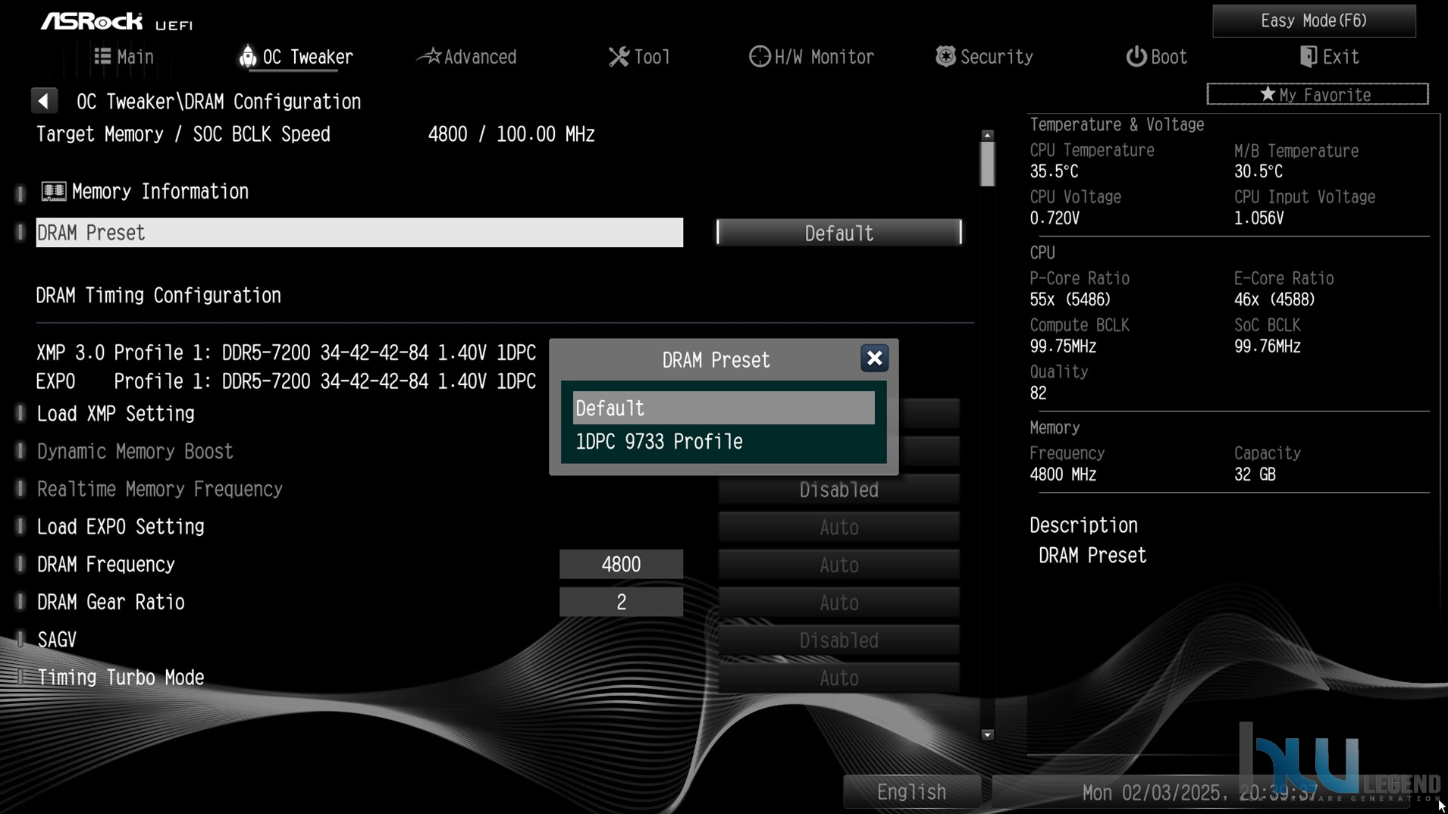Open the Exit tab
Viewport: 1448px width, 814px height.
1329,57
